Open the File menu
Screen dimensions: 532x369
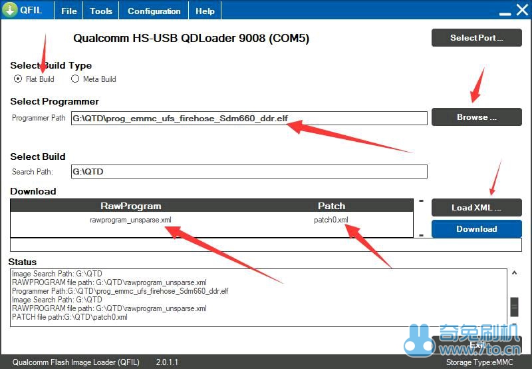pyautogui.click(x=69, y=11)
